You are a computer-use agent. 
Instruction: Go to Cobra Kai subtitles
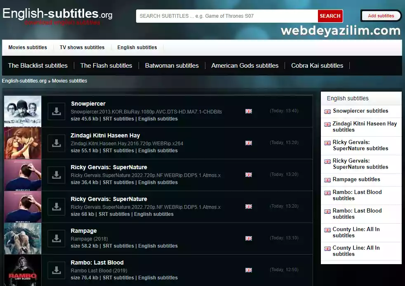tap(317, 66)
